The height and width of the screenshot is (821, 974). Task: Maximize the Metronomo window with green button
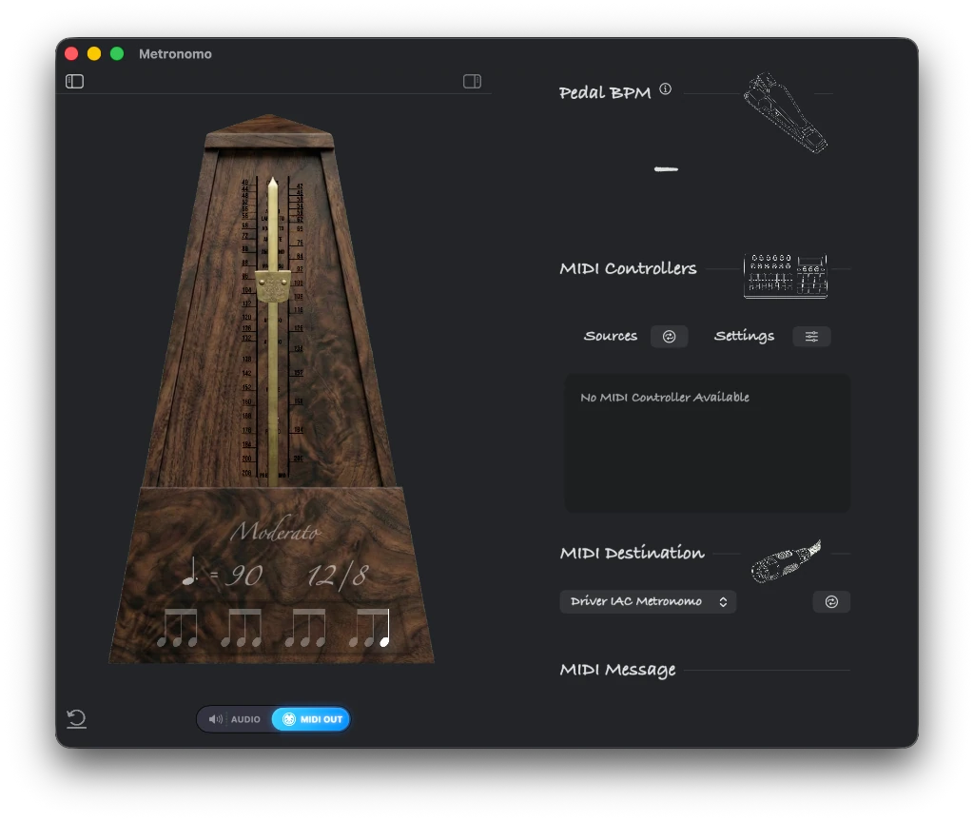(117, 53)
